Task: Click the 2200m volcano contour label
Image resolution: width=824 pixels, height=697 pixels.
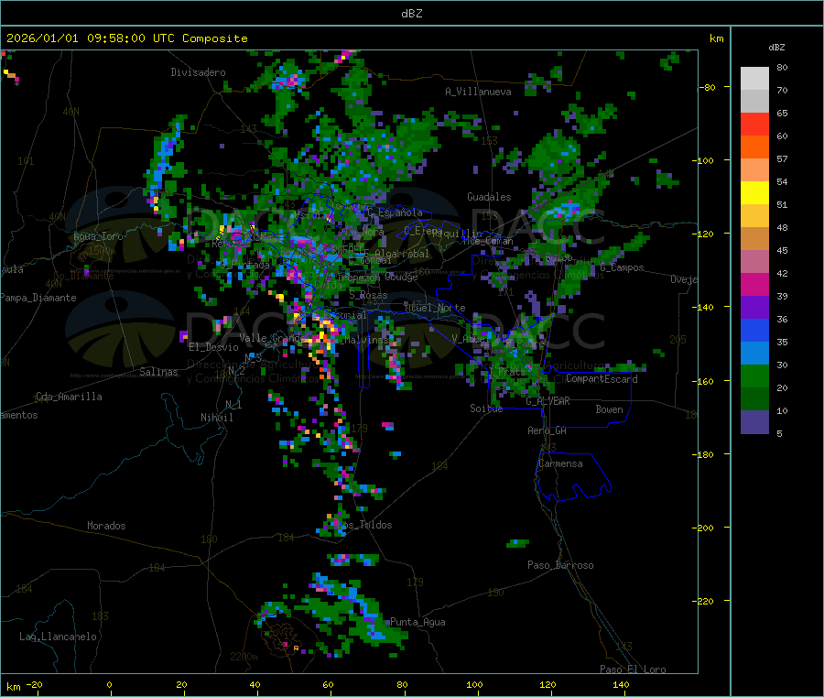Action: click(x=244, y=657)
